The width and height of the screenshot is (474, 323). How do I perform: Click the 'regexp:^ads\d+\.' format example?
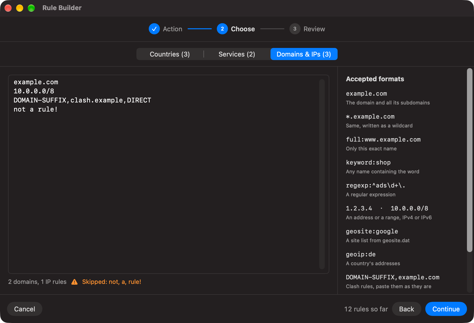coord(375,185)
